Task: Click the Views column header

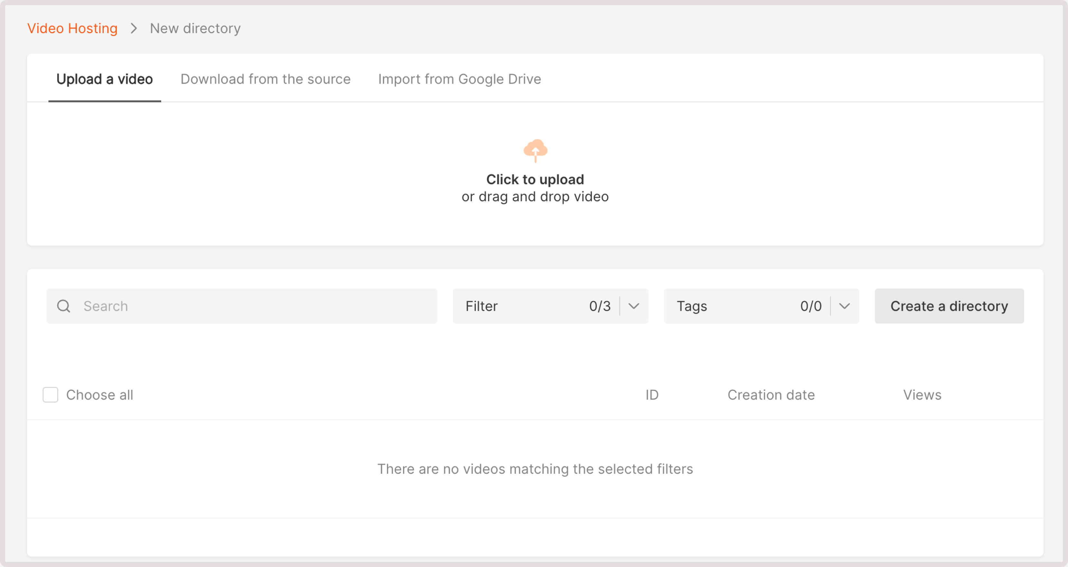Action: (922, 395)
